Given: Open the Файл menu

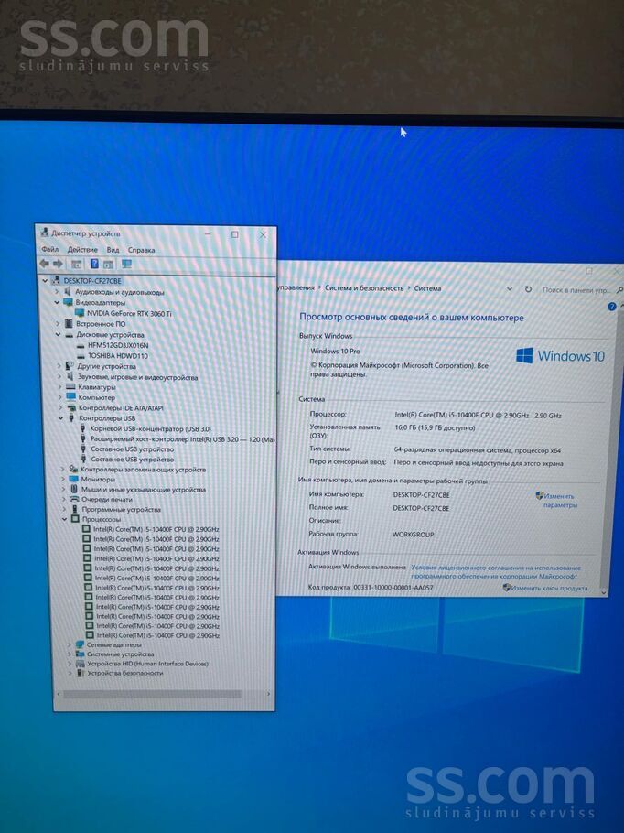Looking at the screenshot, I should (x=50, y=249).
